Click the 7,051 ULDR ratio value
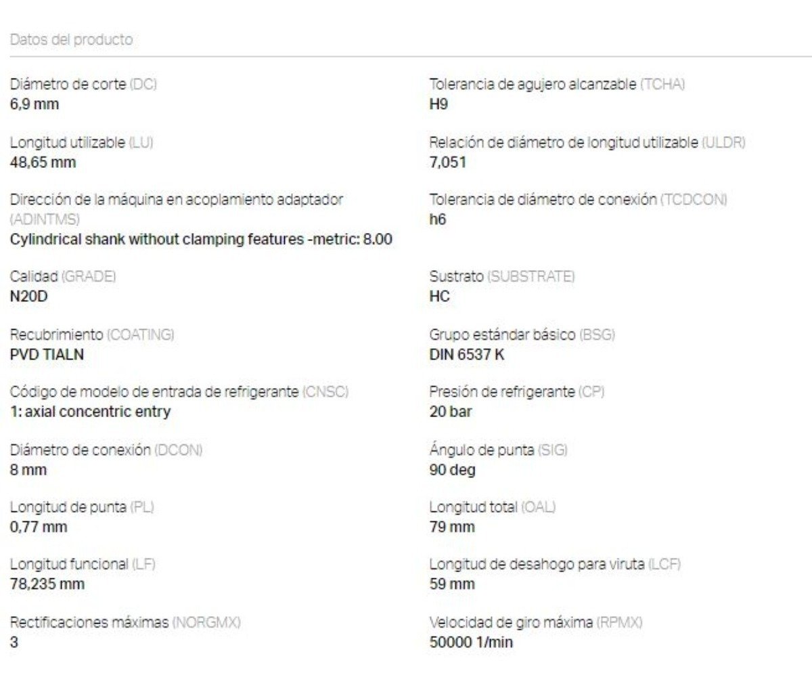812x688 pixels. pos(447,163)
